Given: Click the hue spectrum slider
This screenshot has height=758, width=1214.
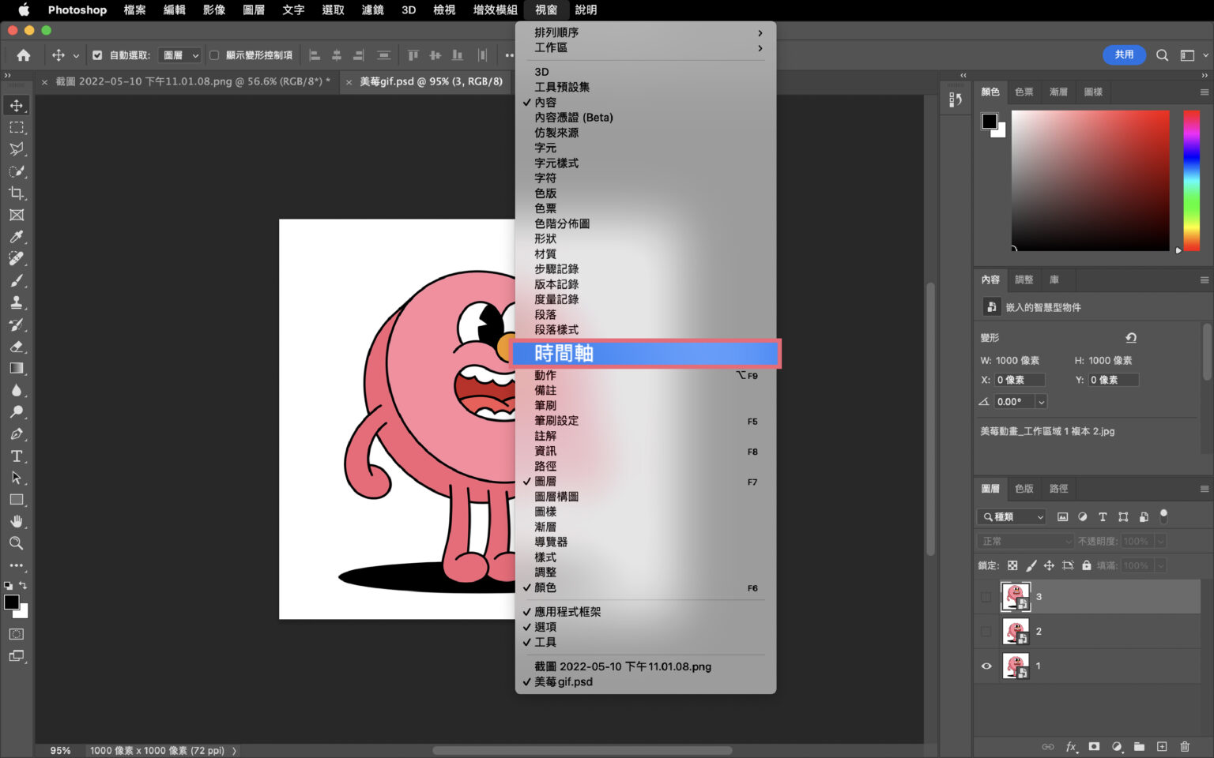Looking at the screenshot, I should click(1191, 181).
